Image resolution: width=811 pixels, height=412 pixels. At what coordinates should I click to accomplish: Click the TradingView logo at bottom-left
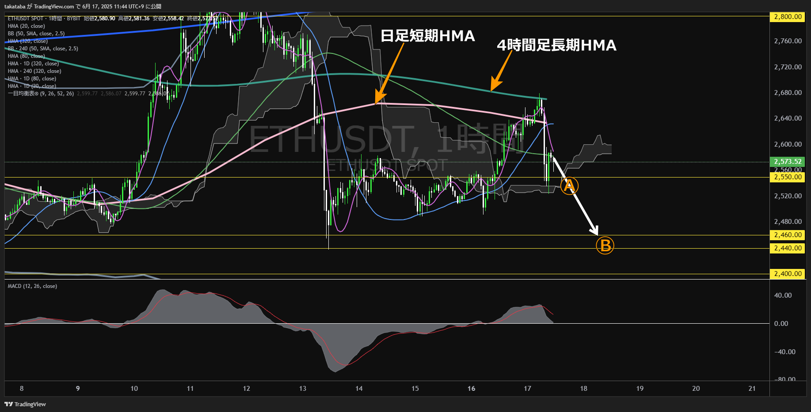(x=25, y=404)
